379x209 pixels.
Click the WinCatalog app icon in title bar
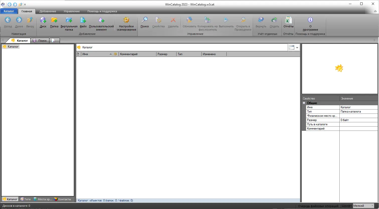click(x=3, y=4)
